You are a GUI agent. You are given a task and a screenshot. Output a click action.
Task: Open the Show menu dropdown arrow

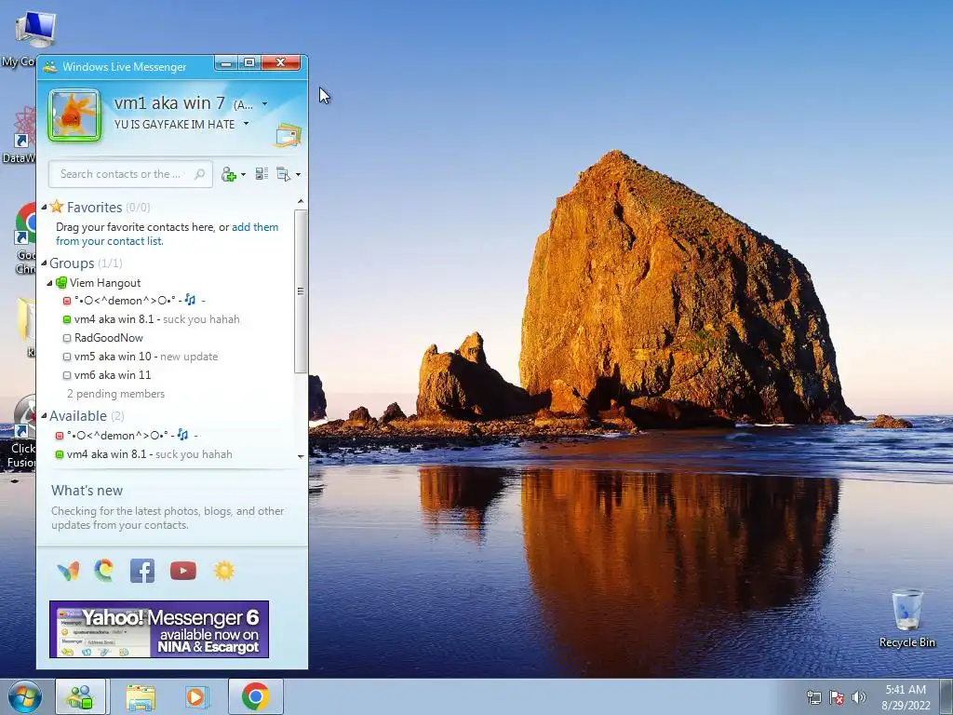(x=298, y=175)
